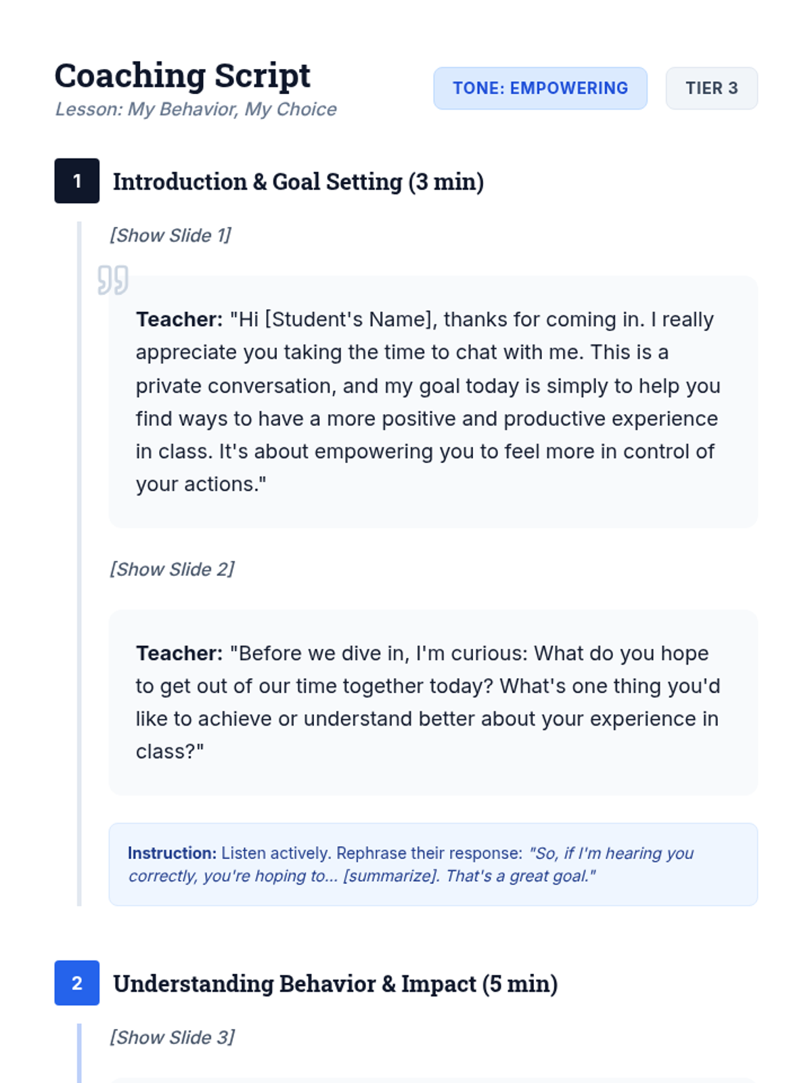Screen dimensions: 812x1083
Task: Click the blue vertical bar under section 2
Action: [x=79, y=1053]
